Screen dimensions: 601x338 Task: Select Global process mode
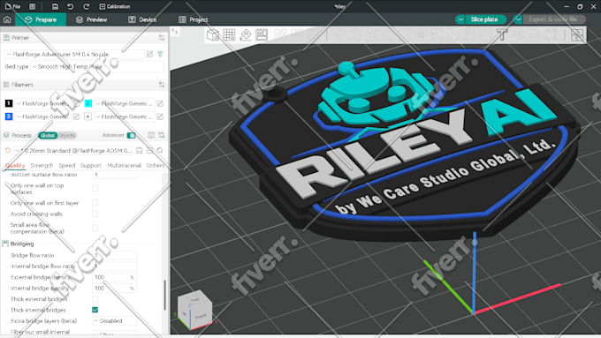pos(48,136)
